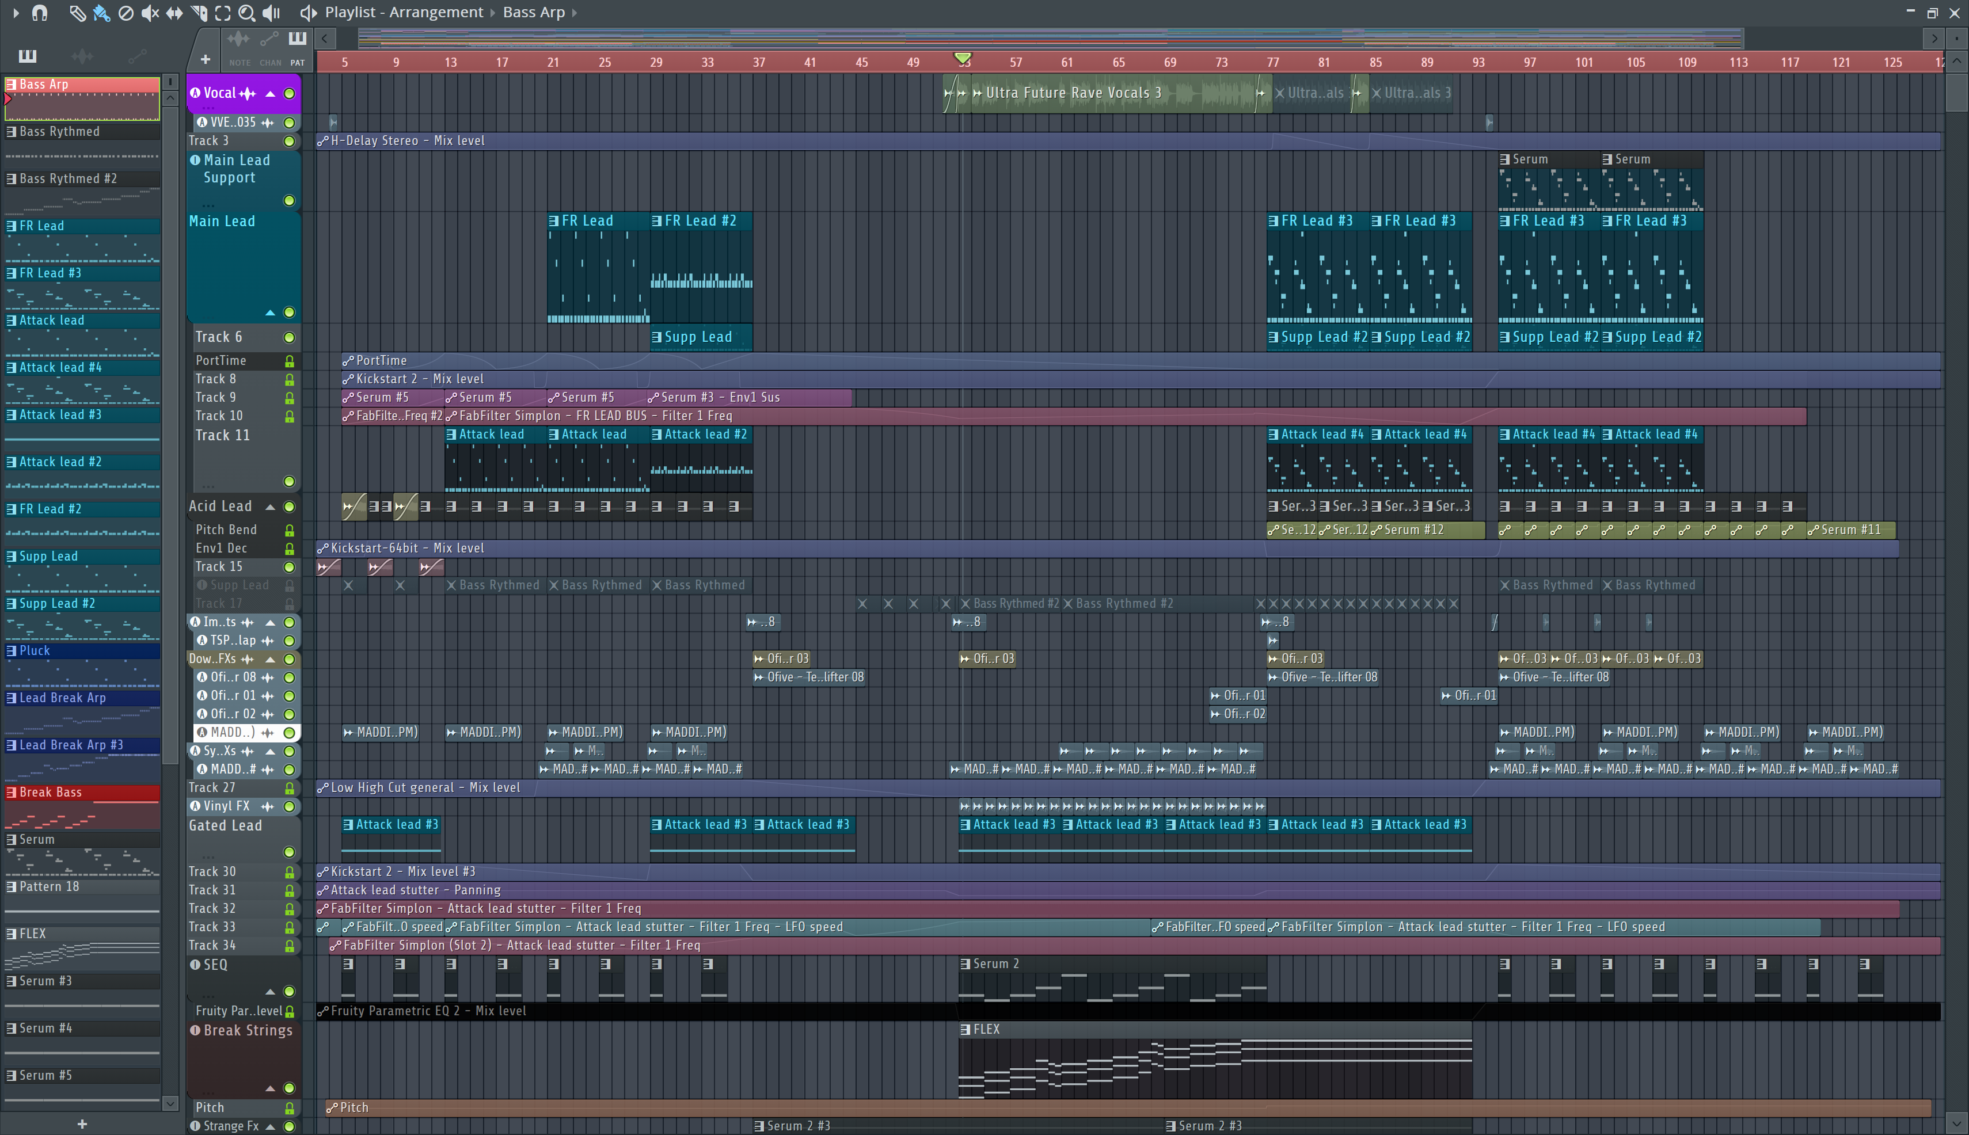
Task: Click padlock icon on Track 34
Action: (x=290, y=946)
